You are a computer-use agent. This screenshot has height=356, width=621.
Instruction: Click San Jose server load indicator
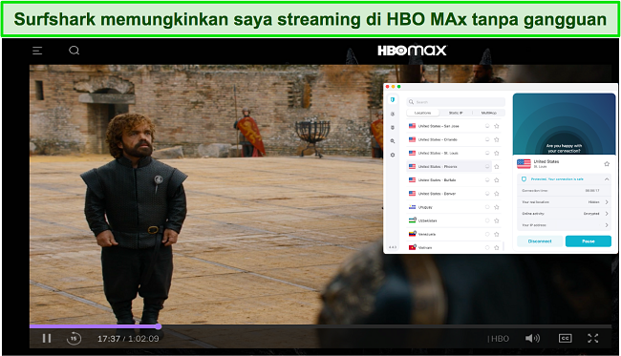coord(487,126)
